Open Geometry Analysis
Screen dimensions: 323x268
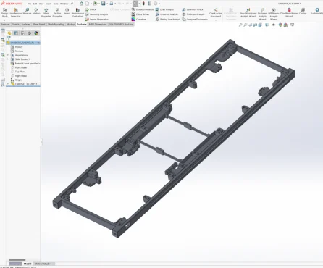tap(96, 14)
